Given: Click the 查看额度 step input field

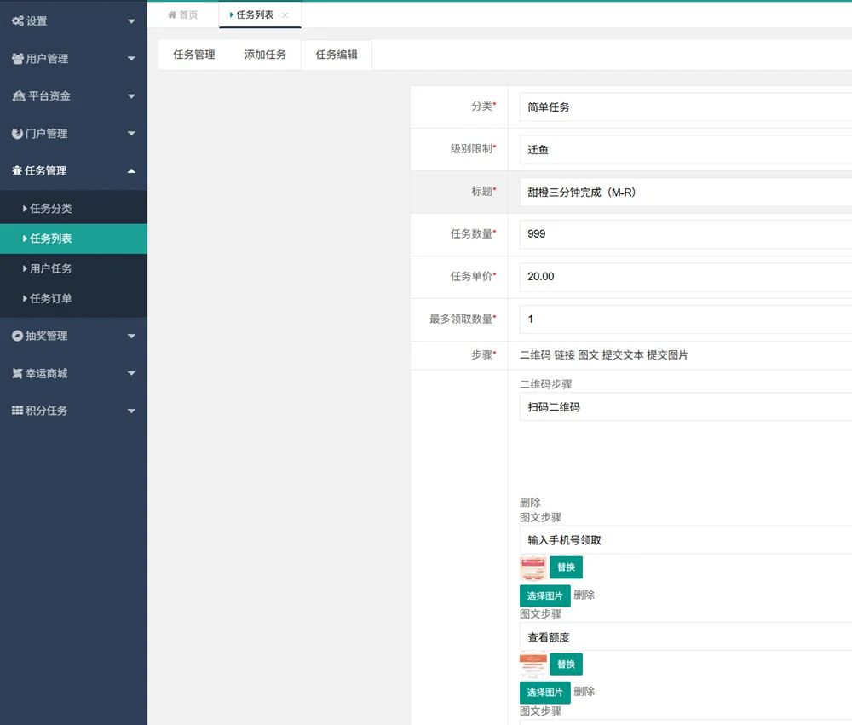Looking at the screenshot, I should (x=686, y=637).
